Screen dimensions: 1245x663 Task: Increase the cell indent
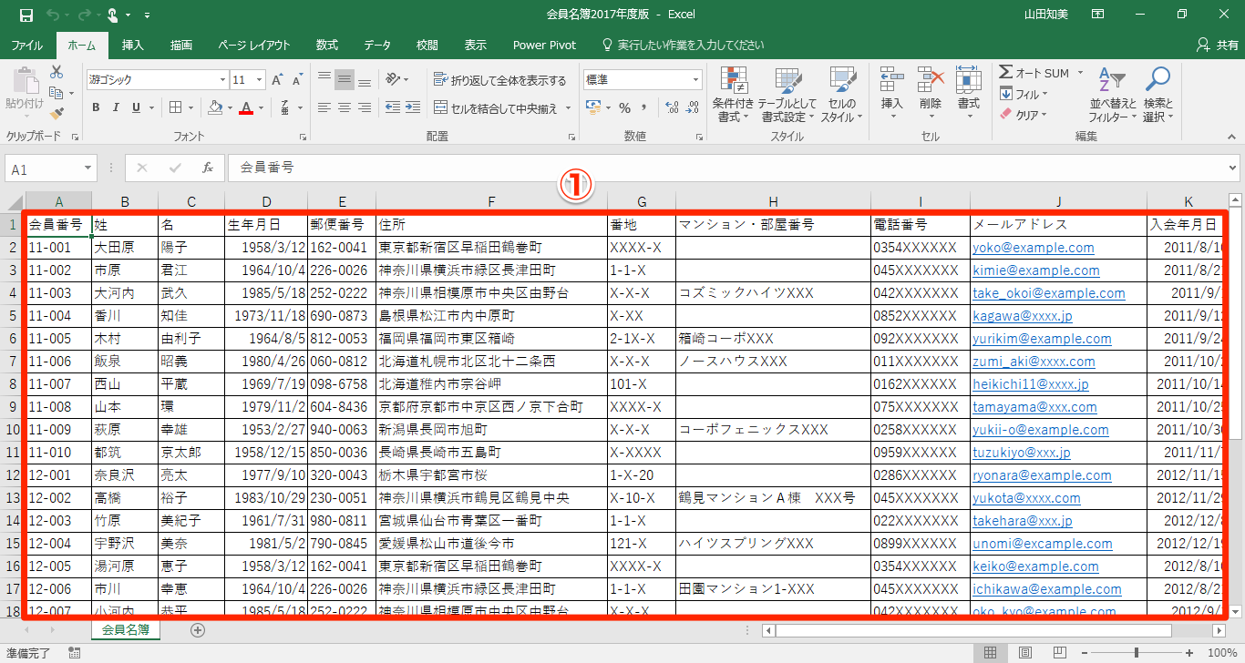click(414, 108)
